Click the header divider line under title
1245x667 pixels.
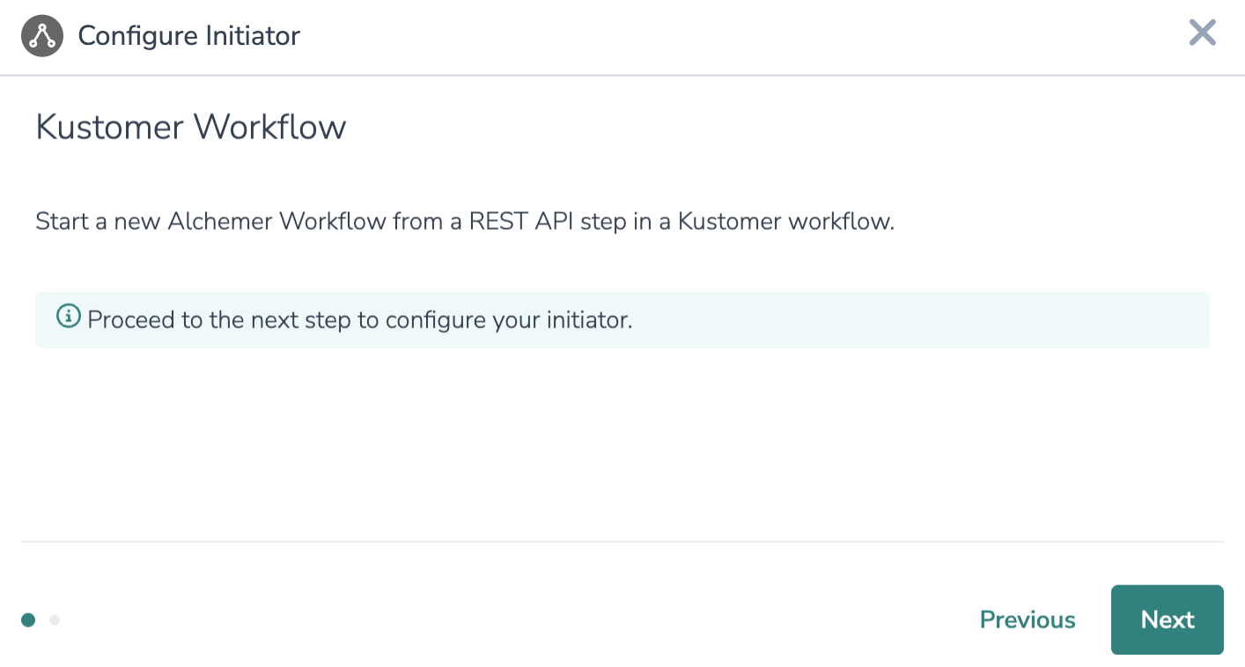click(622, 76)
